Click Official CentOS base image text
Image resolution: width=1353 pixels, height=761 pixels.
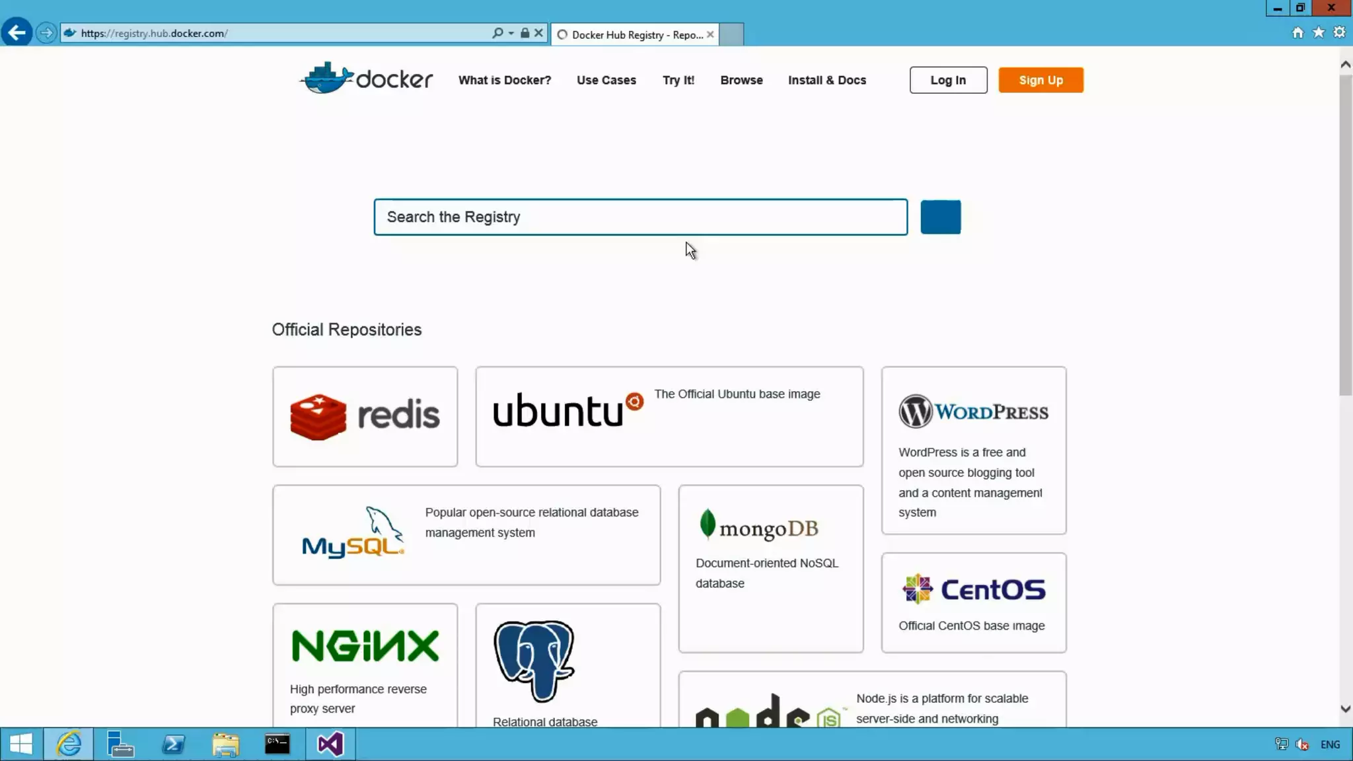(x=971, y=626)
